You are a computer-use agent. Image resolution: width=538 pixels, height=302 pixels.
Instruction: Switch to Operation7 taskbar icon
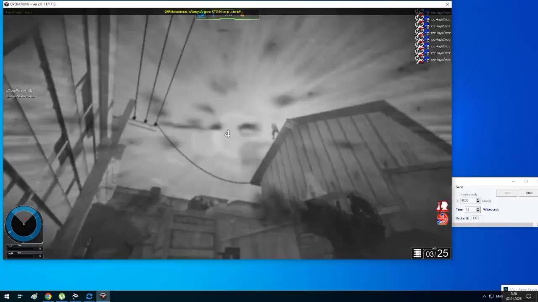(x=103, y=296)
